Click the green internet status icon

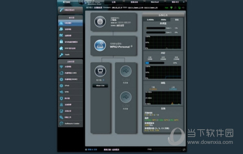[x=180, y=8]
